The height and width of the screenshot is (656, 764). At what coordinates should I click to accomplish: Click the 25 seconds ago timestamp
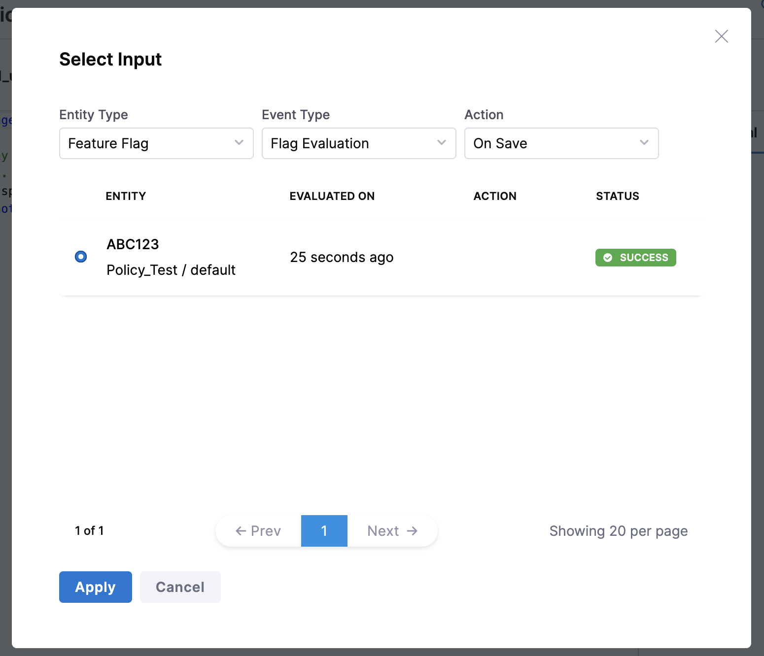click(341, 257)
